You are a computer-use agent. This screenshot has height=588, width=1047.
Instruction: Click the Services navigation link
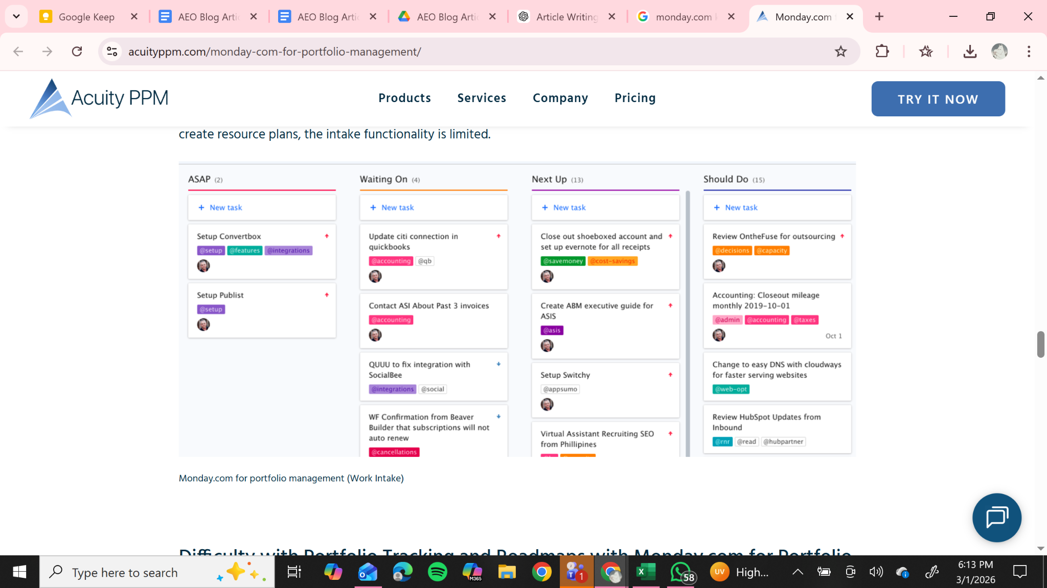click(482, 98)
